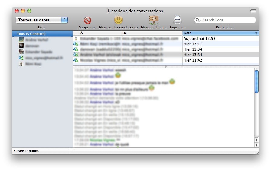Click the Imprimer printer icon
271x171 pixels.
pyautogui.click(x=177, y=20)
